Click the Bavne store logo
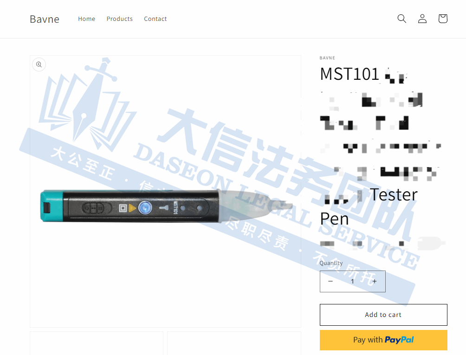 click(x=45, y=19)
